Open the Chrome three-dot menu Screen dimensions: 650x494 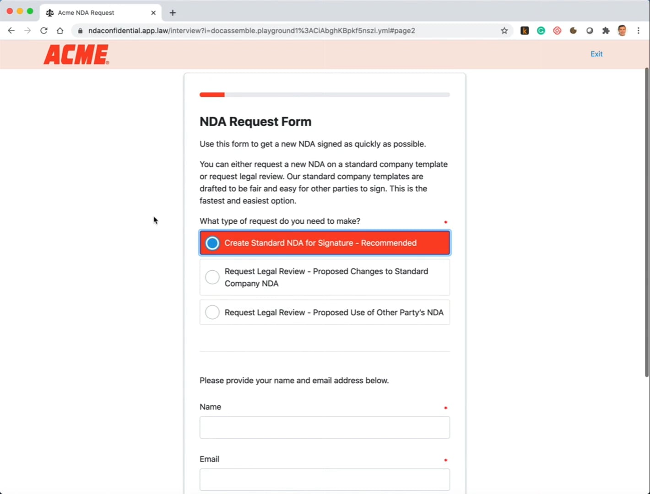tap(639, 31)
